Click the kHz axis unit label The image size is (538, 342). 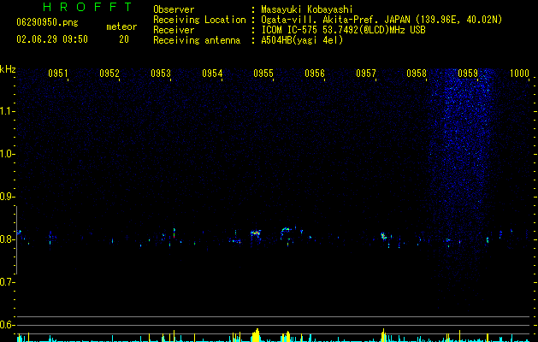8,69
